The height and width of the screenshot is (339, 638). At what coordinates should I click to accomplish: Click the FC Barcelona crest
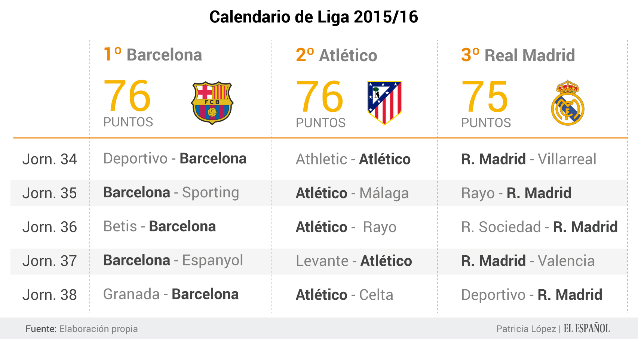click(212, 103)
